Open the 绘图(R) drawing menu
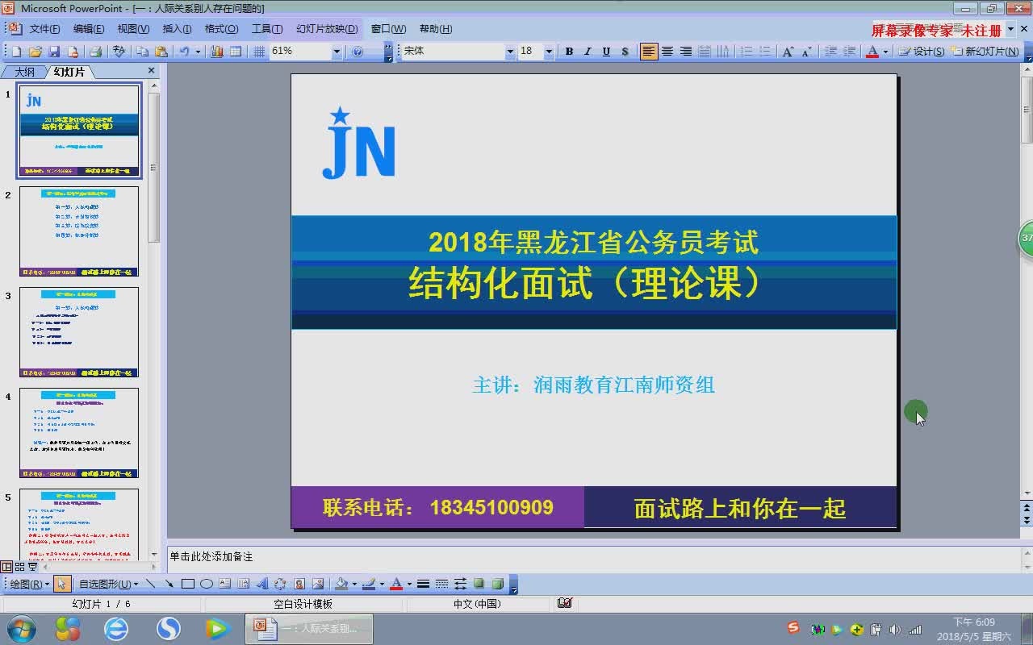Screen dimensions: 1033x645 29,584
